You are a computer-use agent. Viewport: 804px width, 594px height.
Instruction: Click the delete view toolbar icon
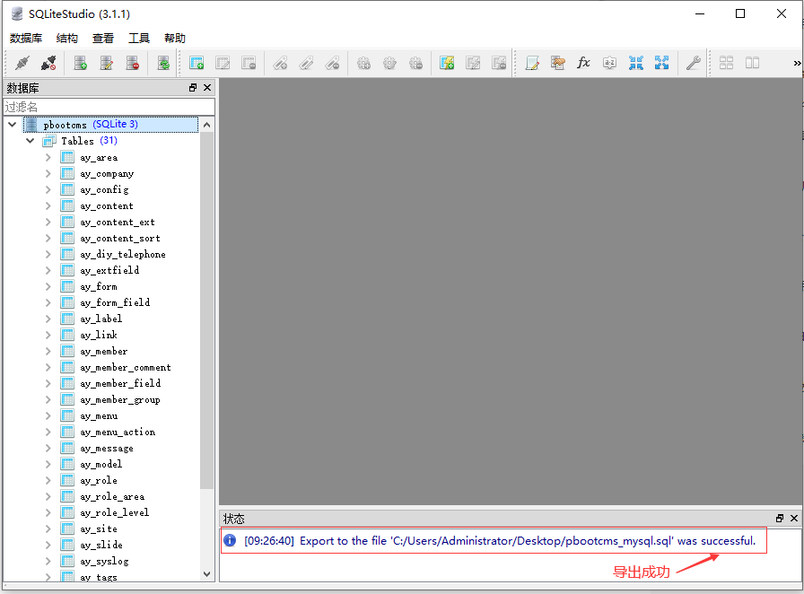point(499,63)
